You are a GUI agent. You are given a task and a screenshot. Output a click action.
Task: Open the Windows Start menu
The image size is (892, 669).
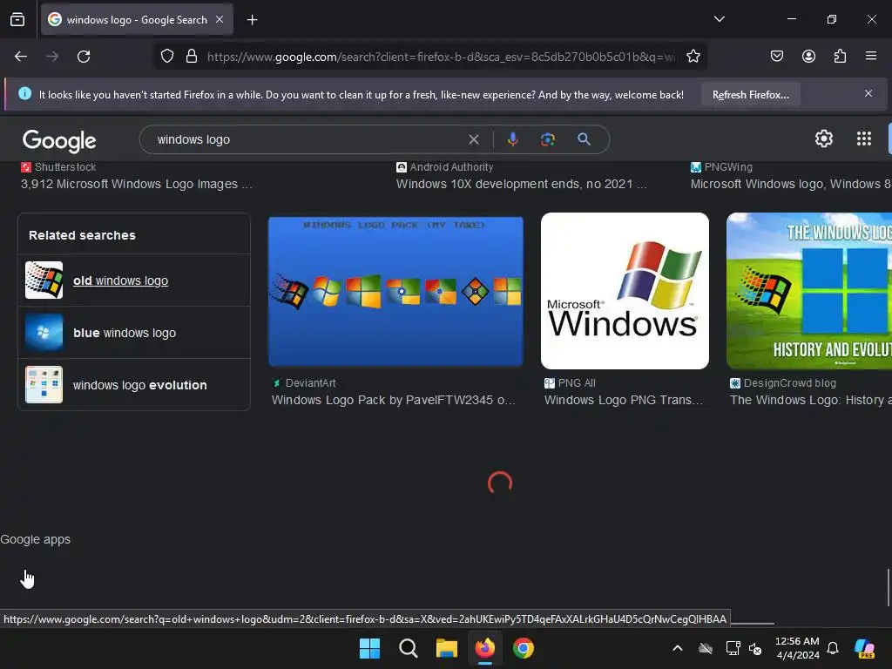(x=369, y=648)
